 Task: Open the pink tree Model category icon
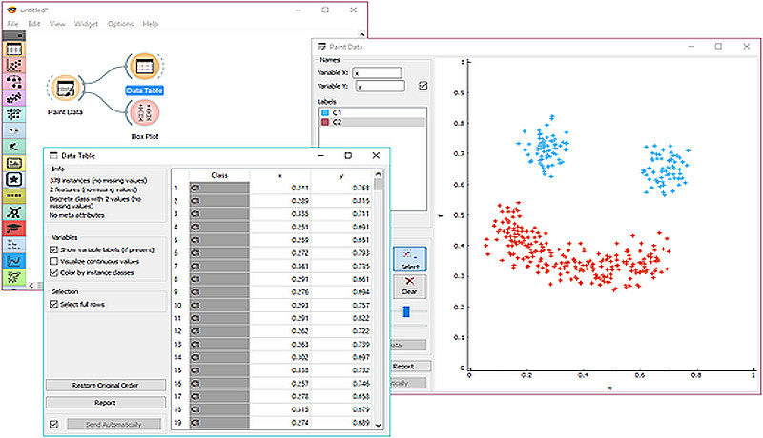tap(13, 82)
